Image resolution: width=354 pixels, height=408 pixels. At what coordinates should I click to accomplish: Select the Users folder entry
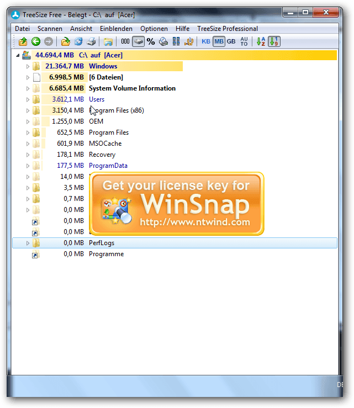tap(97, 99)
